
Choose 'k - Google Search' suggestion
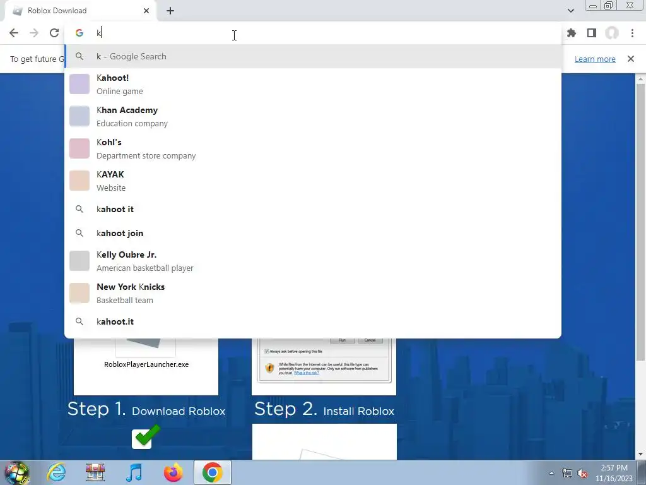click(313, 56)
